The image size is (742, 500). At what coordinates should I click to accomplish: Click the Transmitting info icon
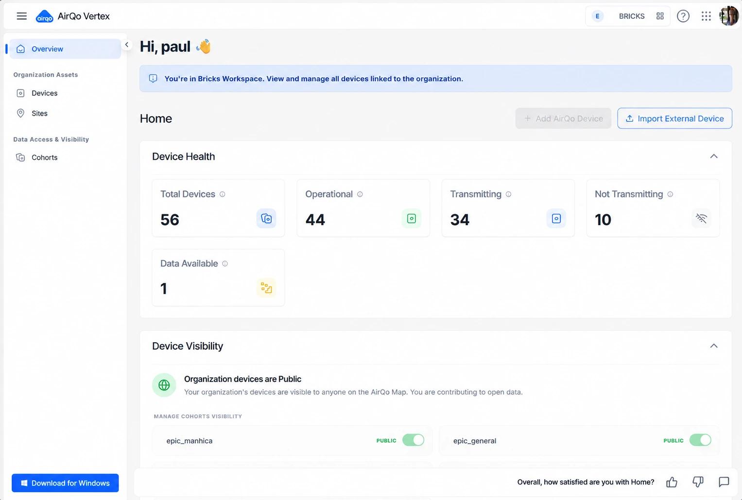pyautogui.click(x=508, y=194)
